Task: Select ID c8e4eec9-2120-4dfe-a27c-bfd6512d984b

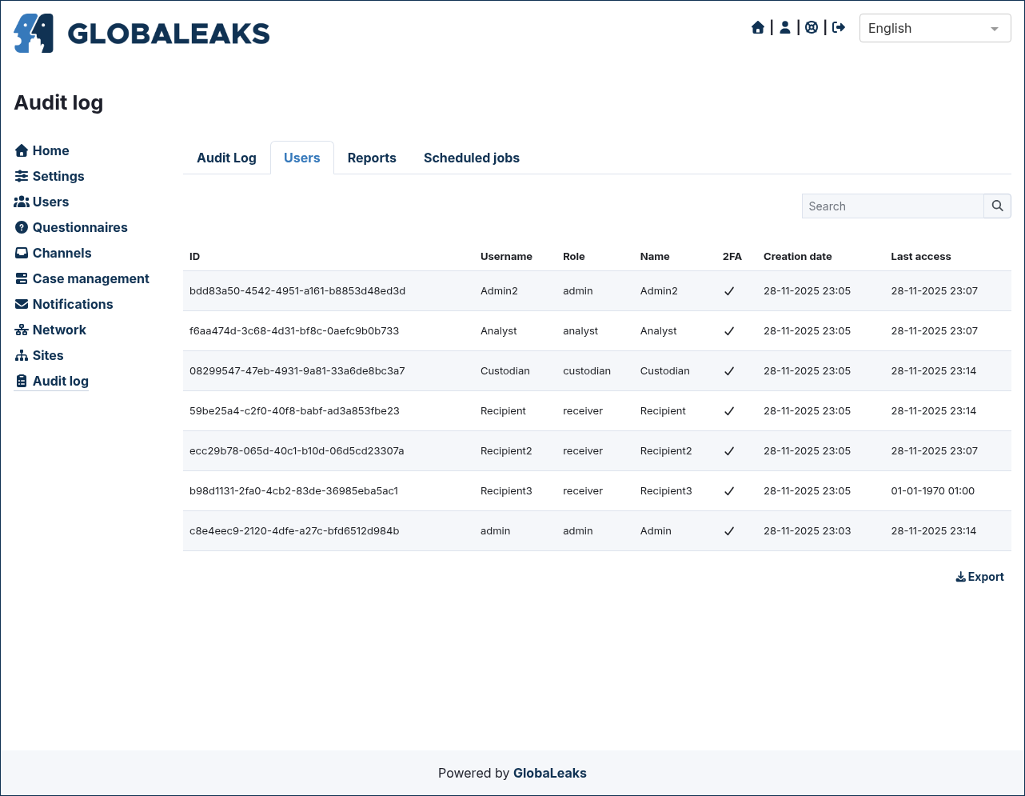Action: point(294,531)
